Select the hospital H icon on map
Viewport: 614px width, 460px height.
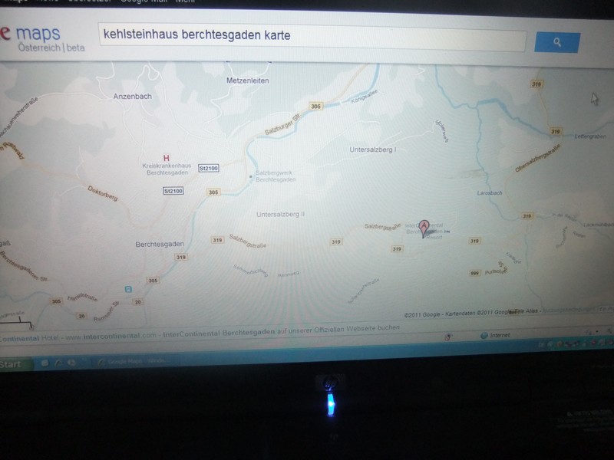167,157
